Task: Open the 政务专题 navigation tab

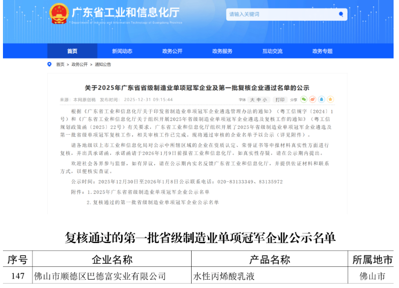Action: click(322, 51)
